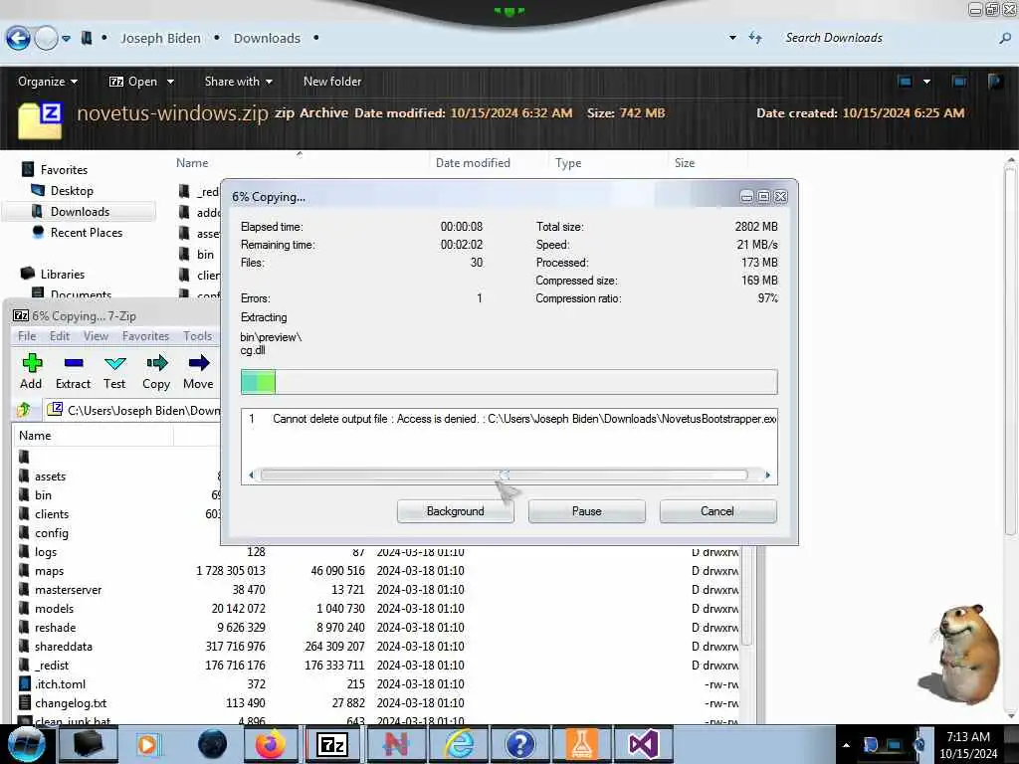Screen dimensions: 1019x764
Task: Select Desktop in the navigation pane
Action: point(72,190)
